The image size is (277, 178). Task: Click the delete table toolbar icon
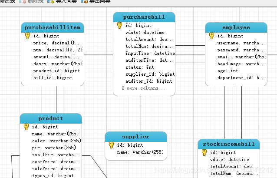23,1
